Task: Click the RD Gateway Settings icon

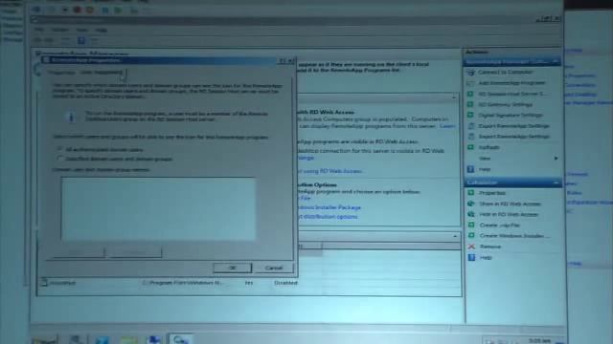Action: [471, 104]
